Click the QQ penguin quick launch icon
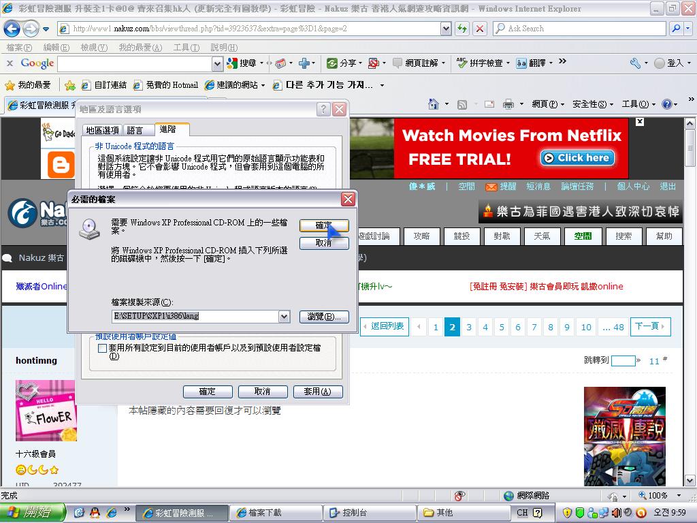This screenshot has width=697, height=523. [95, 513]
